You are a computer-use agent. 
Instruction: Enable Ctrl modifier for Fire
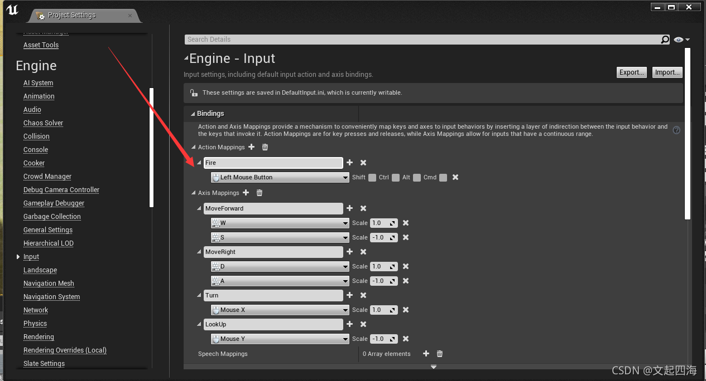point(396,178)
